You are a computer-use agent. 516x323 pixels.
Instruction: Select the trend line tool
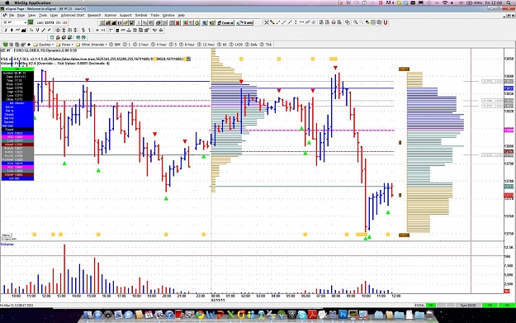pos(278,22)
